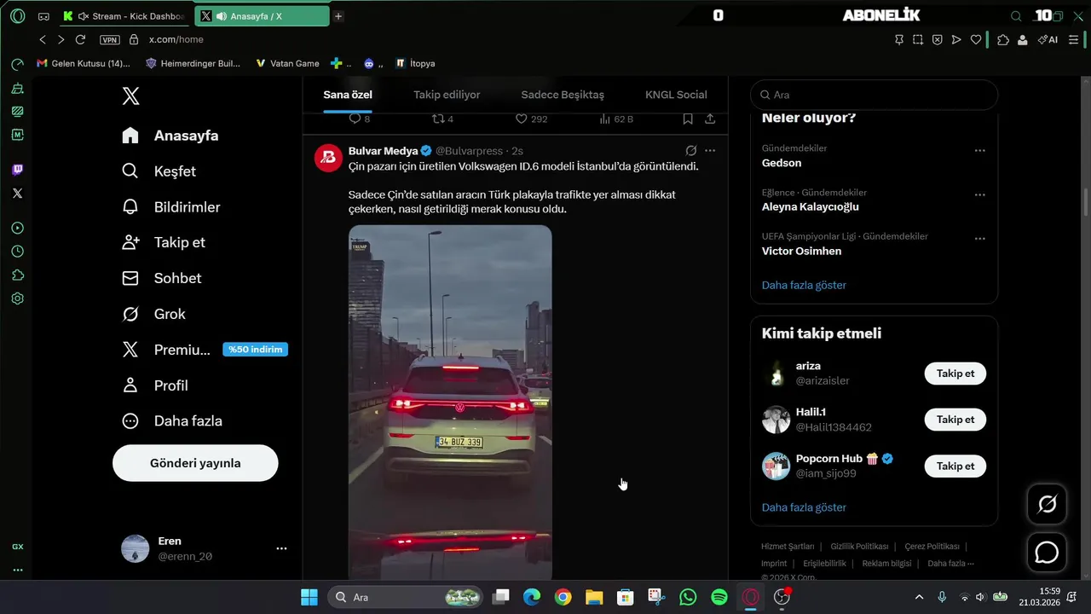The width and height of the screenshot is (1091, 614).
Task: Open Opera AI assistant button
Action: point(1048,39)
